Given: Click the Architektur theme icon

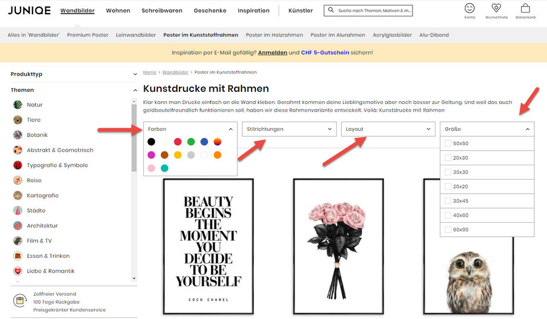Looking at the screenshot, I should coord(18,225).
